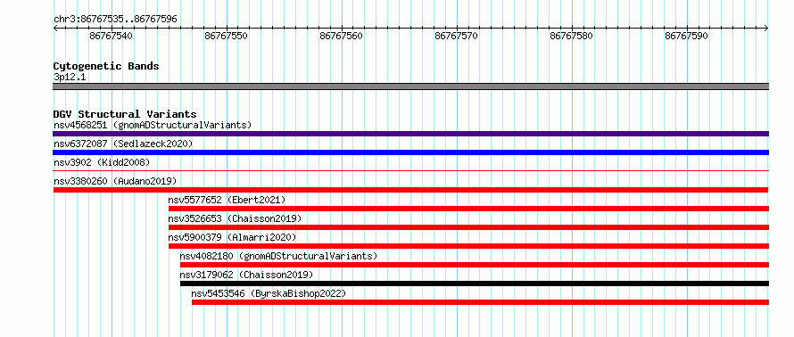The width and height of the screenshot is (794, 337).
Task: Click the nsv5900379 Almarri2020 label
Action: tap(233, 237)
